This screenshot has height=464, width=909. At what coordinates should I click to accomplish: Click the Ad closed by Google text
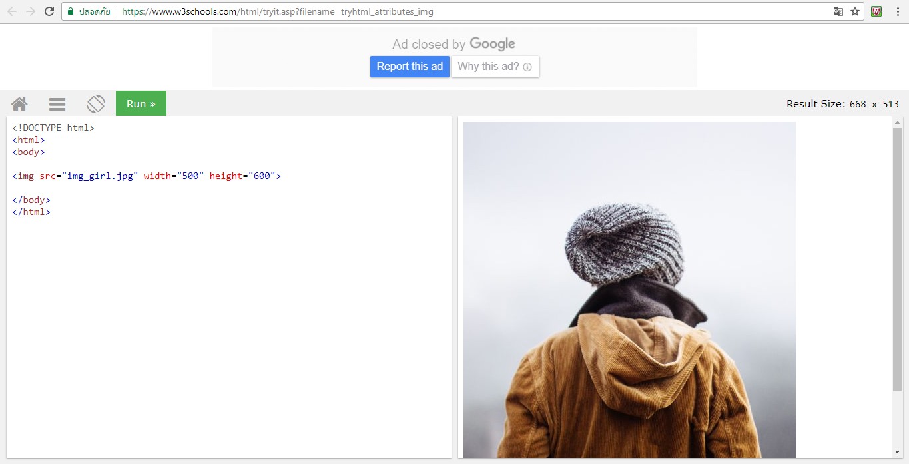pos(454,44)
